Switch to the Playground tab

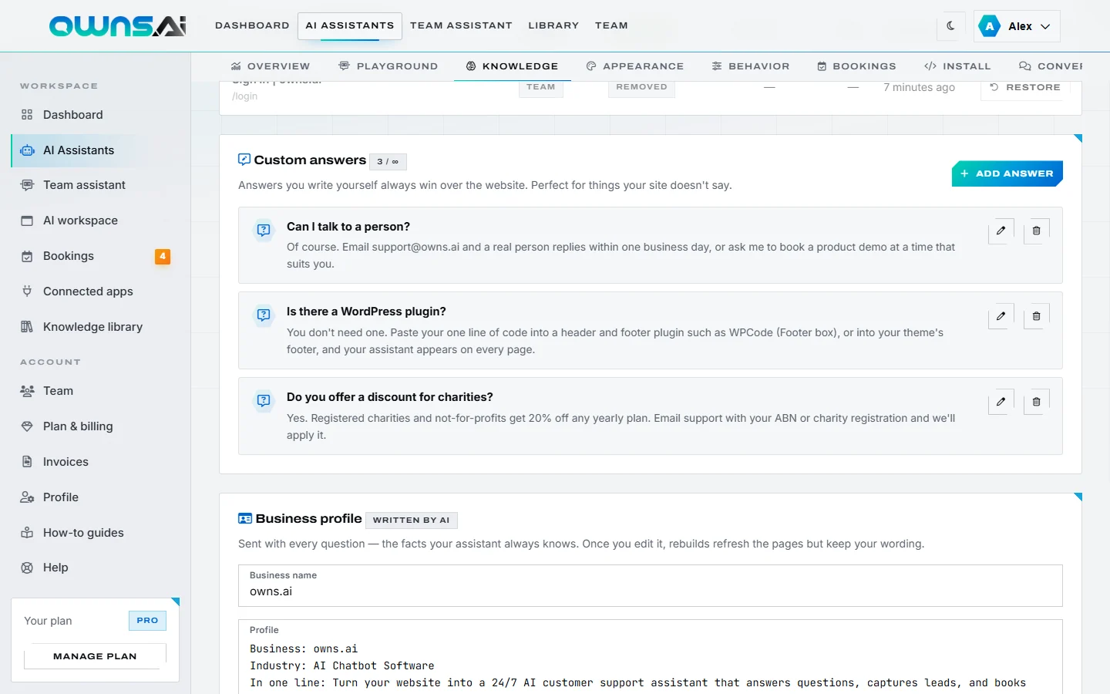(388, 66)
